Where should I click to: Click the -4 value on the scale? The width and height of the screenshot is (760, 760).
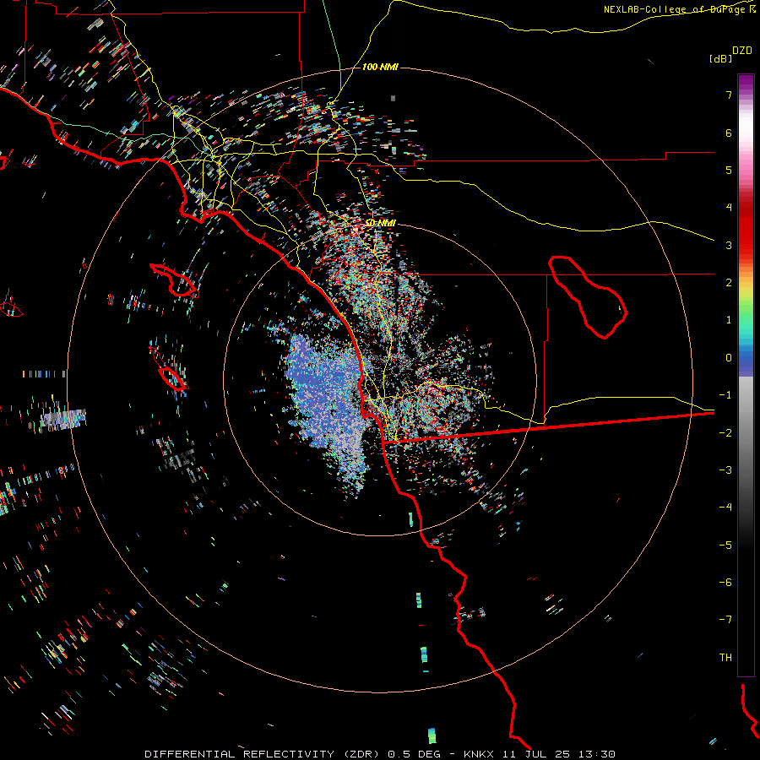[x=725, y=508]
